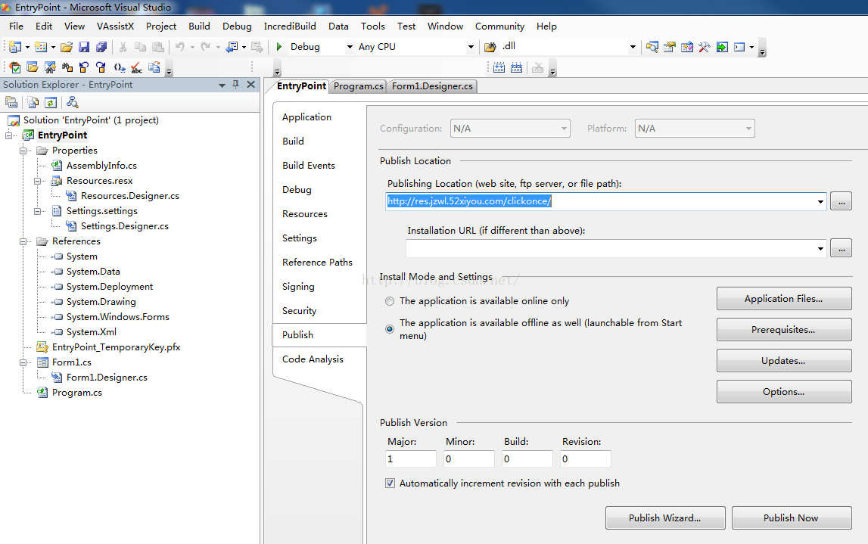868x544 pixels.
Task: Collapse the Properties folder node
Action: pos(23,151)
